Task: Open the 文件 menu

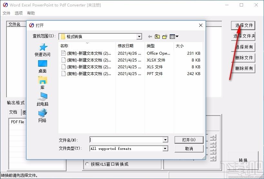Action: click(x=6, y=13)
